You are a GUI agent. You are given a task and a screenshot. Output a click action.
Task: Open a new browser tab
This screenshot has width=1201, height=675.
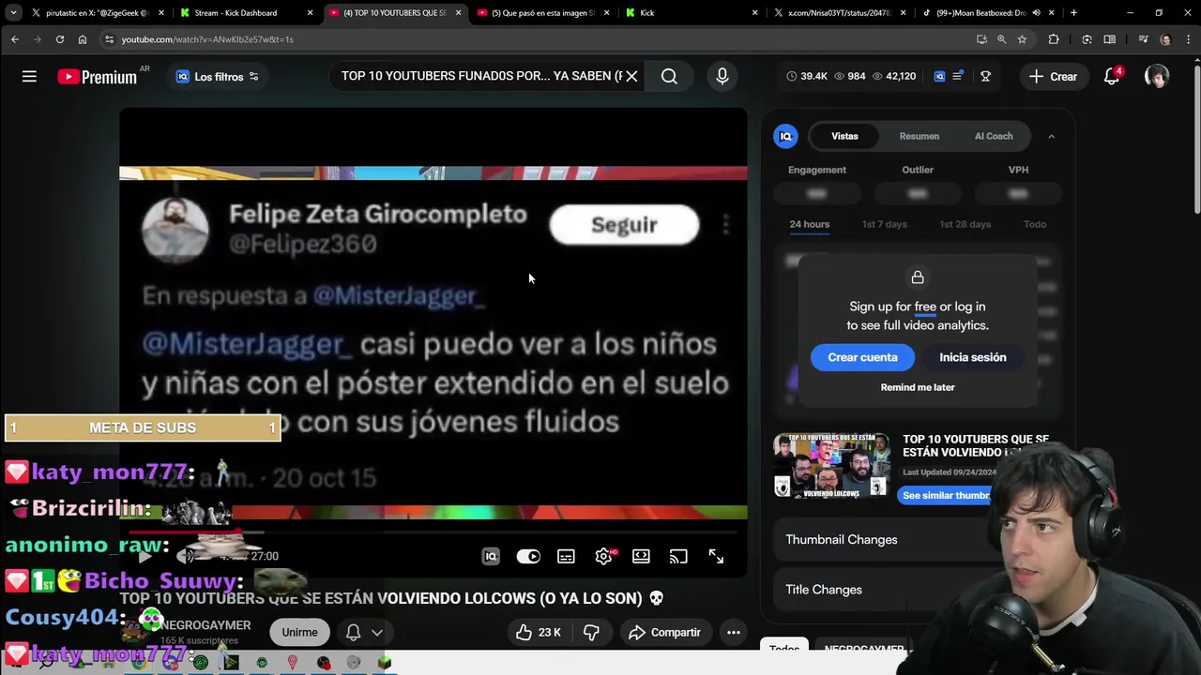pos(1073,13)
